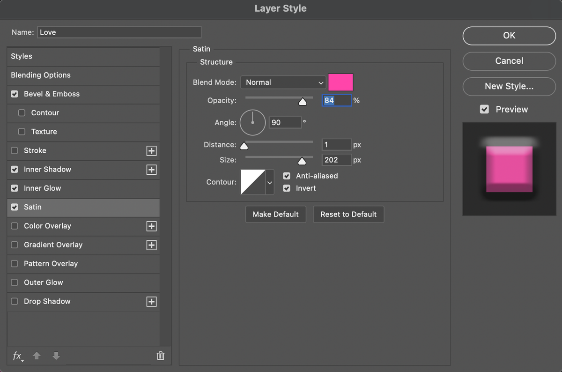The height and width of the screenshot is (372, 562).
Task: Click the Reset to Default button
Action: point(348,214)
